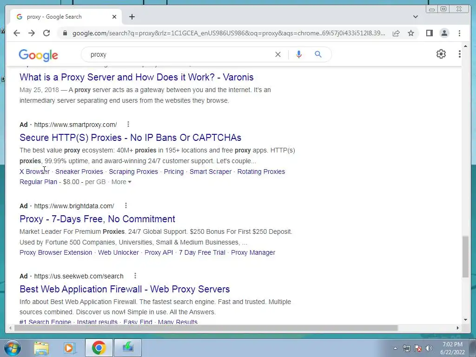Start voice search with microphone
476x357 pixels.
(299, 55)
